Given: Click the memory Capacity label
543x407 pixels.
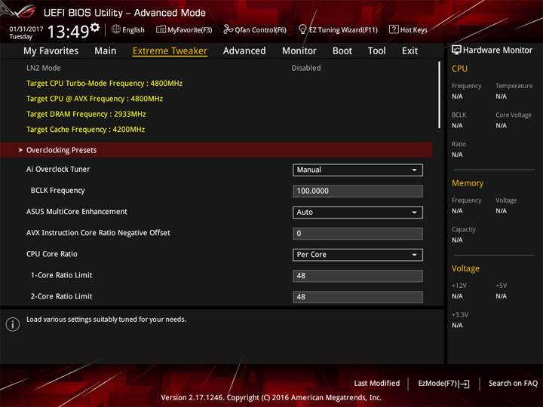Looking at the screenshot, I should (x=464, y=229).
